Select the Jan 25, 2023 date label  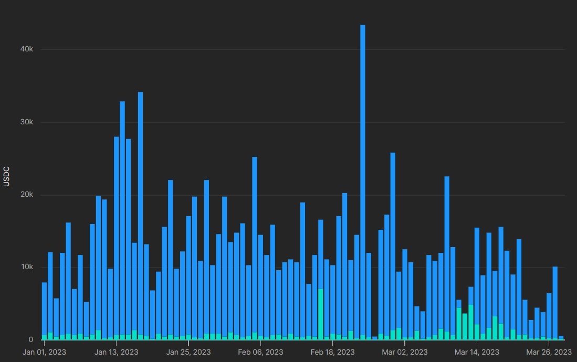pos(188,352)
